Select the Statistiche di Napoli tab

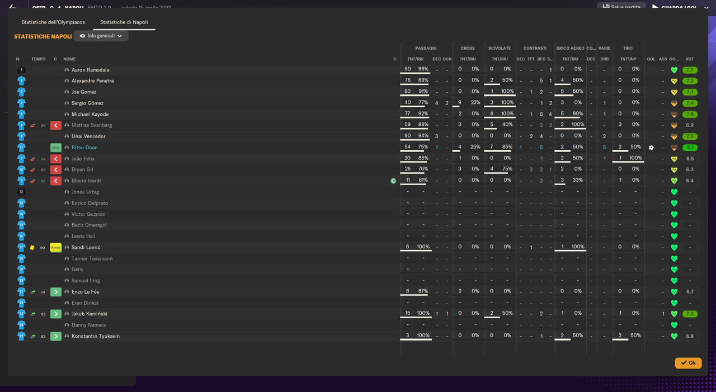click(x=124, y=22)
